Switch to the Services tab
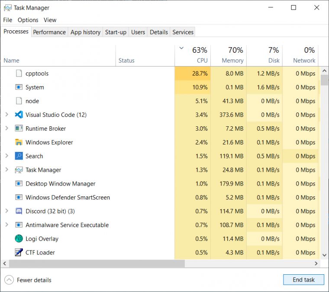Image resolution: width=329 pixels, height=292 pixels. click(x=183, y=32)
